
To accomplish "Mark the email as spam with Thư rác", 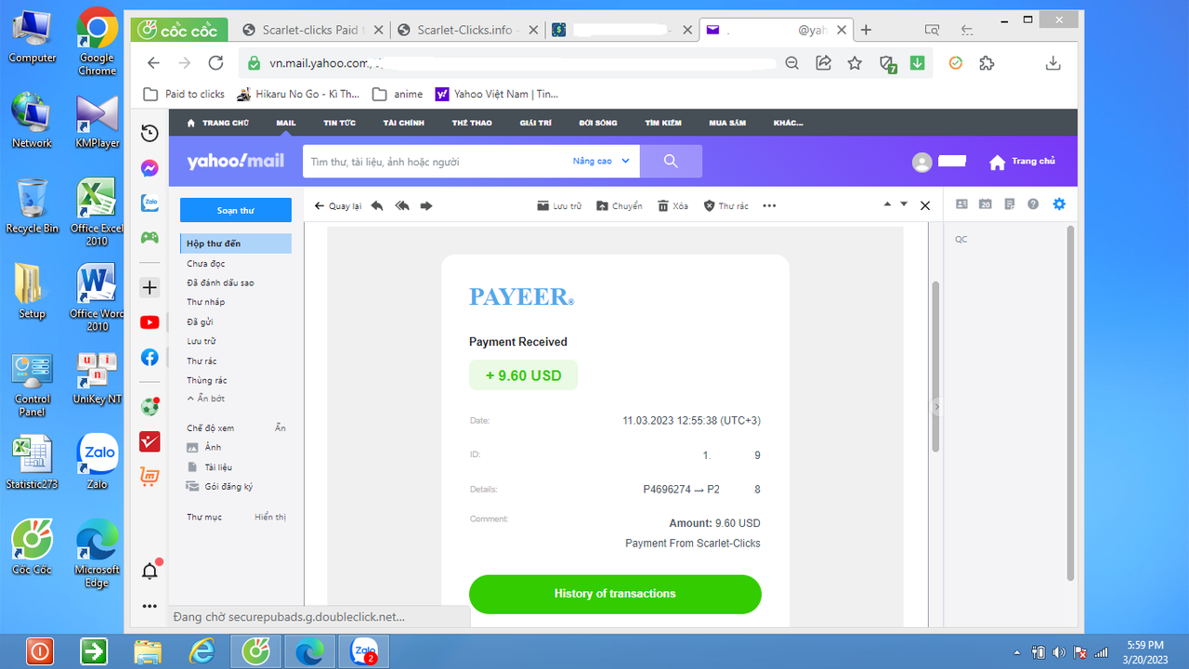I will tap(726, 206).
